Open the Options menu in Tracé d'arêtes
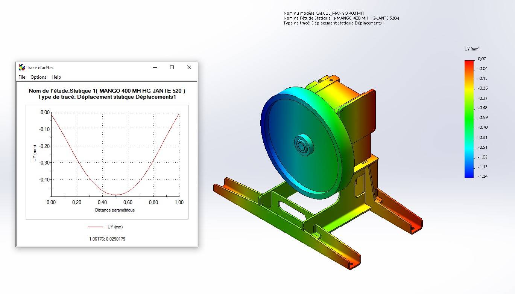515x294 pixels. click(x=38, y=77)
